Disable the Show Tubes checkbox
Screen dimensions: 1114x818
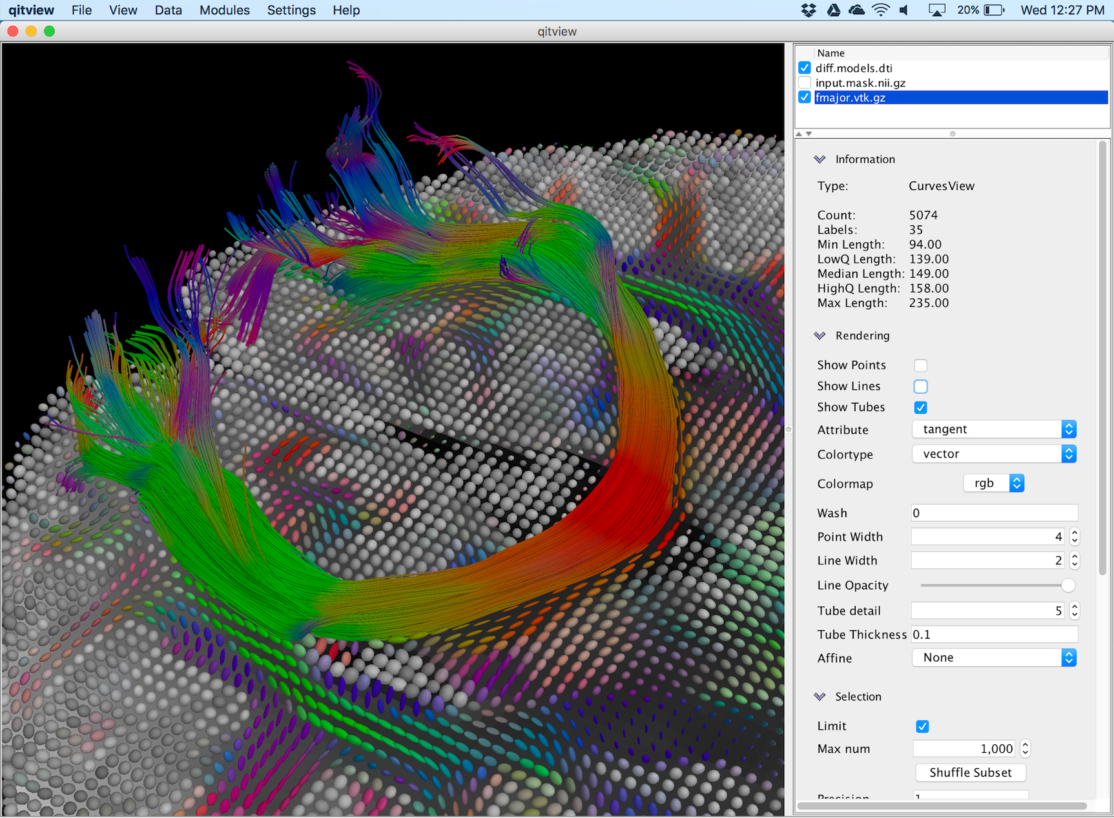[x=920, y=407]
